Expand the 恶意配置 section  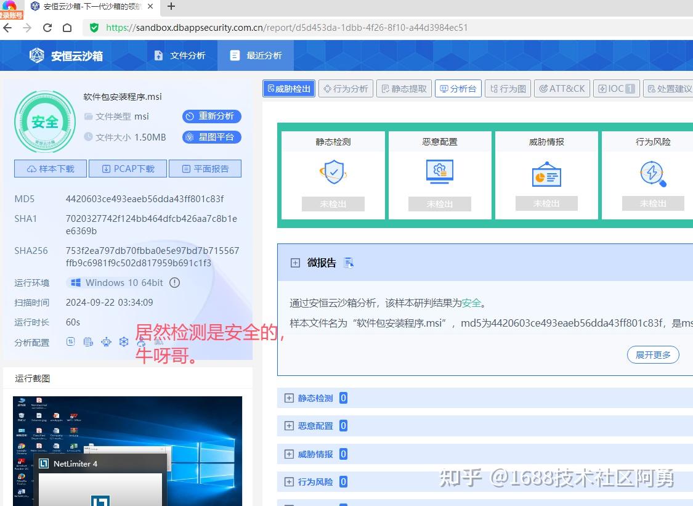coord(289,425)
